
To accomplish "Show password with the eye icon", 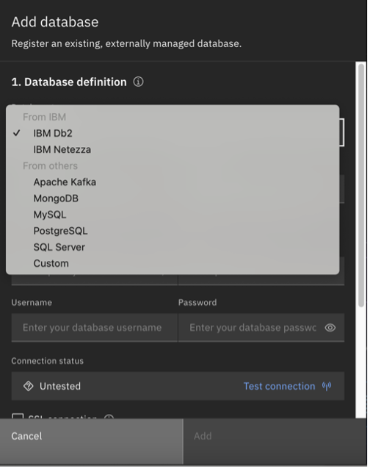I will pyautogui.click(x=330, y=328).
